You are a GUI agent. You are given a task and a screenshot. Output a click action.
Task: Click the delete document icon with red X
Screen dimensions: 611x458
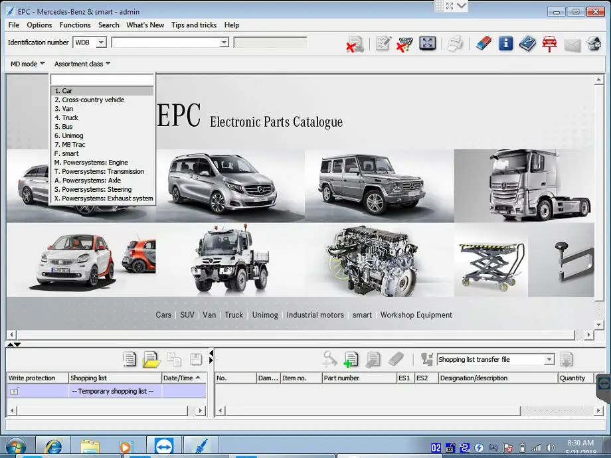coord(355,44)
